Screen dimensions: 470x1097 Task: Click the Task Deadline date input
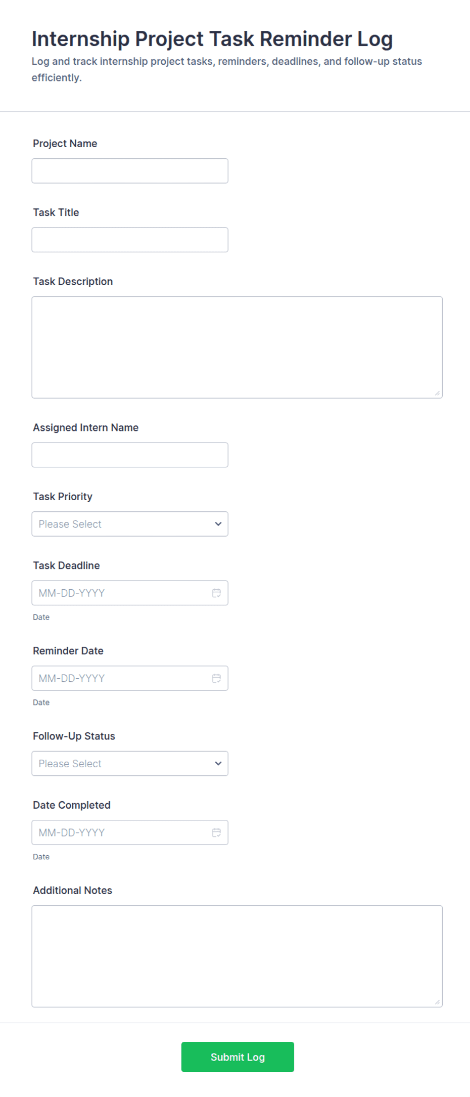[x=130, y=593]
